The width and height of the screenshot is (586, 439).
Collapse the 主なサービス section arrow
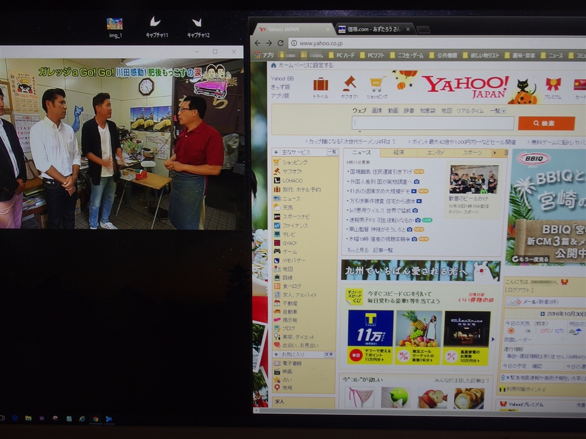point(276,152)
